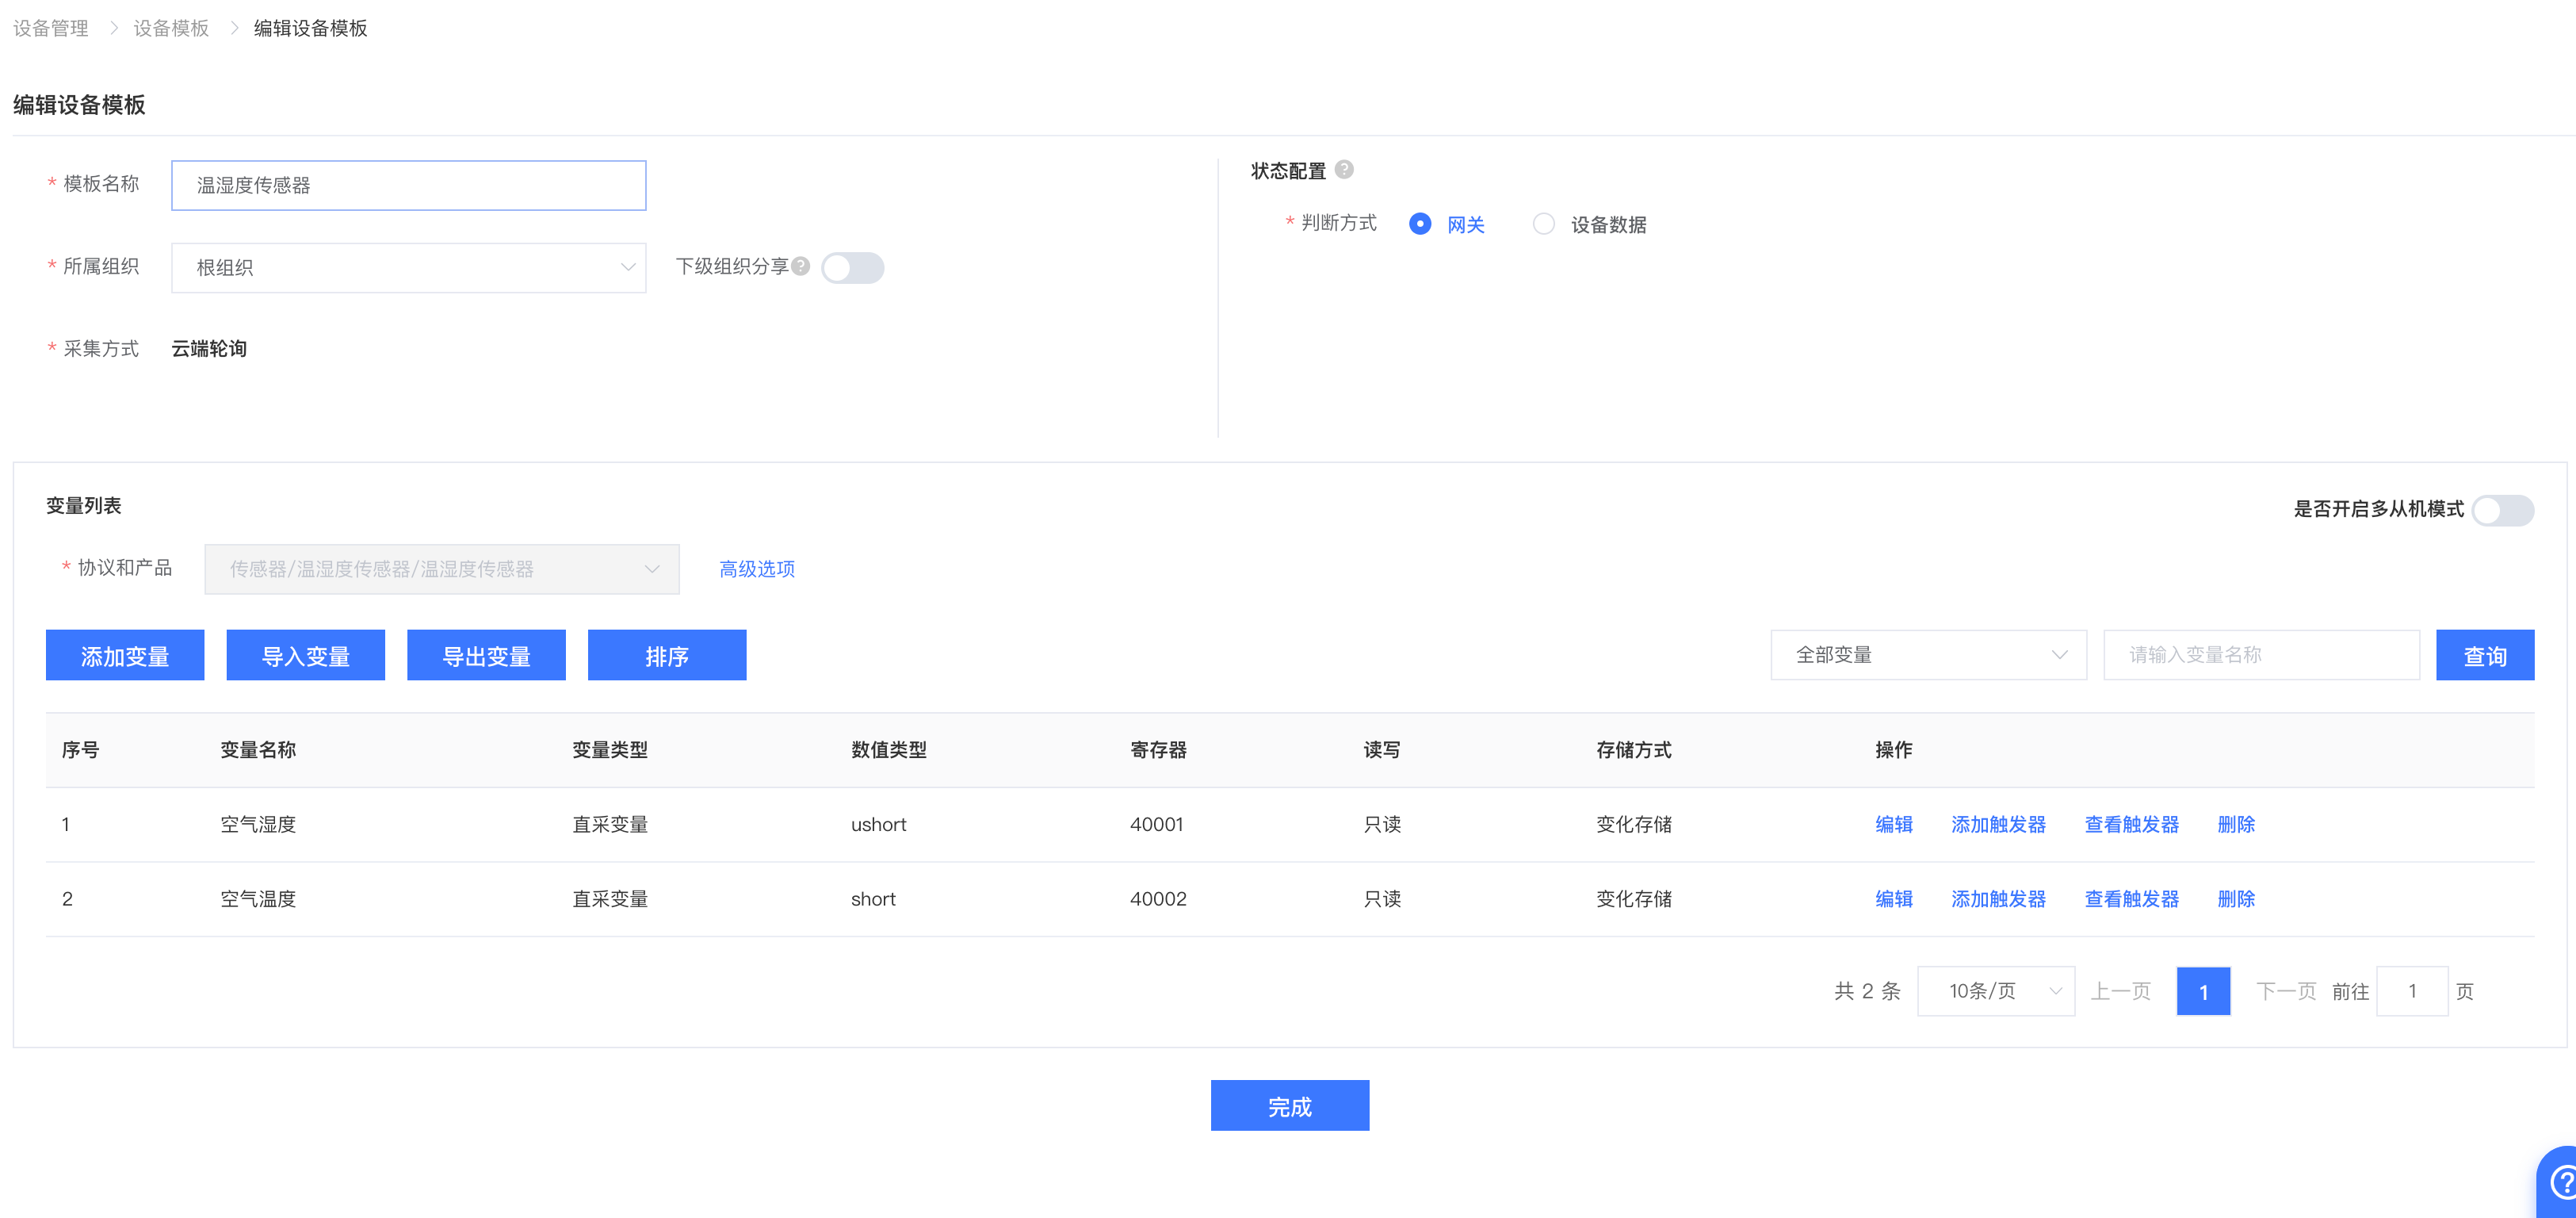Screen dimensions: 2576x1218
Task: Click the help icon beside 下级组织分享
Action: click(800, 266)
